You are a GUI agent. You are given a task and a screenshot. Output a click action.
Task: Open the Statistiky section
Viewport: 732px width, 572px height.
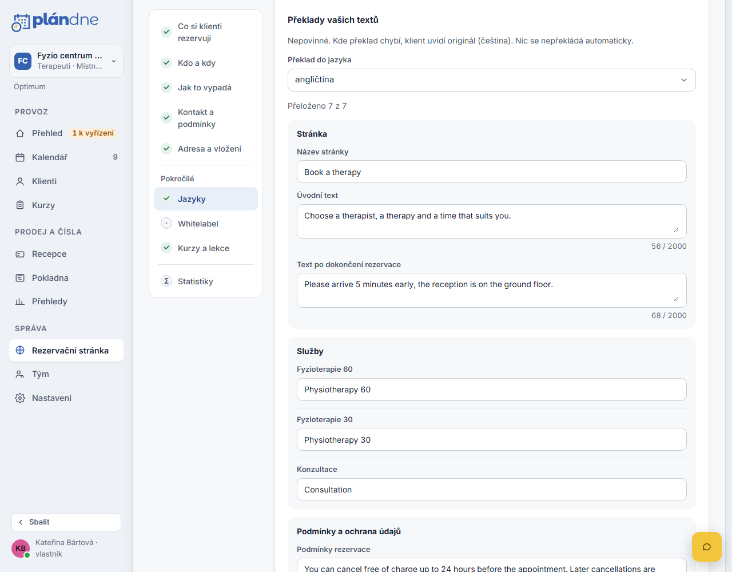206,281
